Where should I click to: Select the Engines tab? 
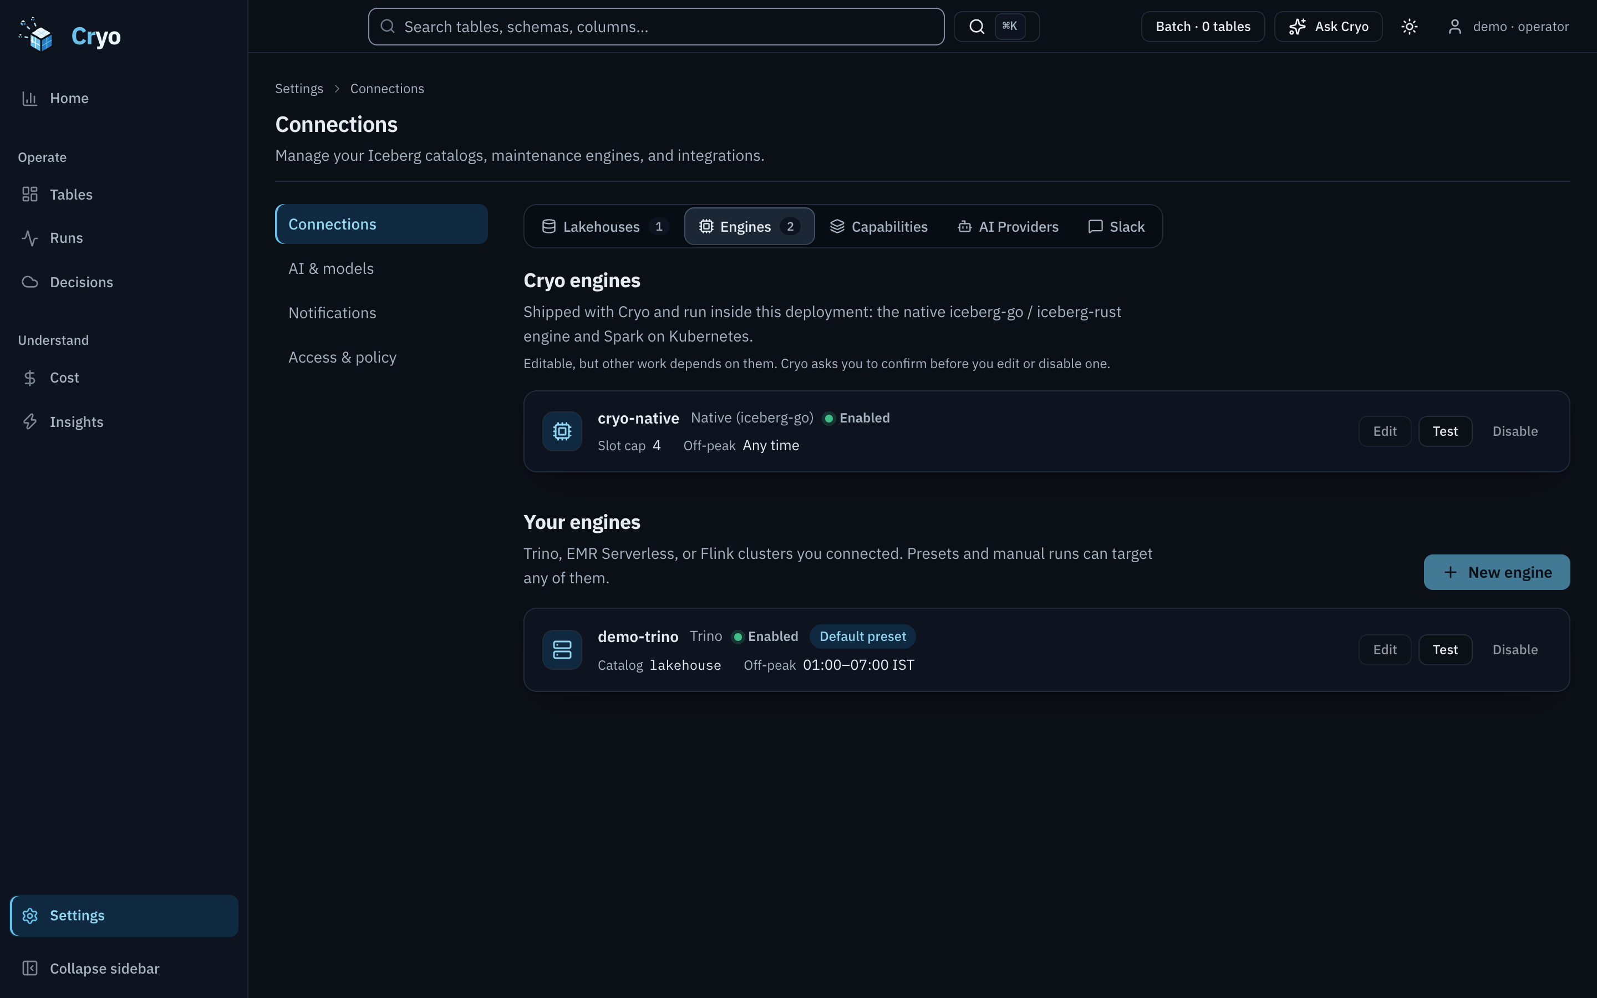click(x=749, y=226)
